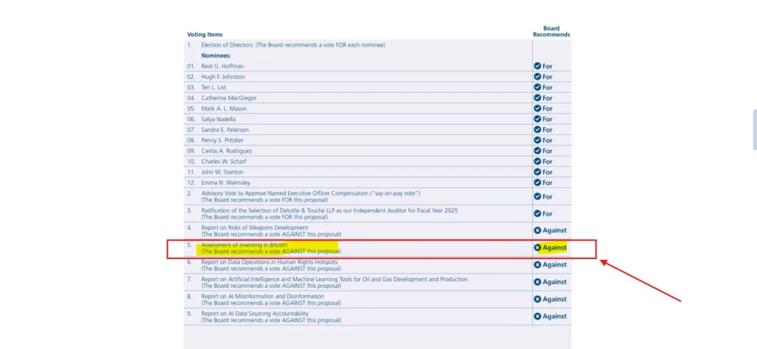Click the Against X icon for AI Data Sourcing Accountability
The image size is (757, 349).
537,317
